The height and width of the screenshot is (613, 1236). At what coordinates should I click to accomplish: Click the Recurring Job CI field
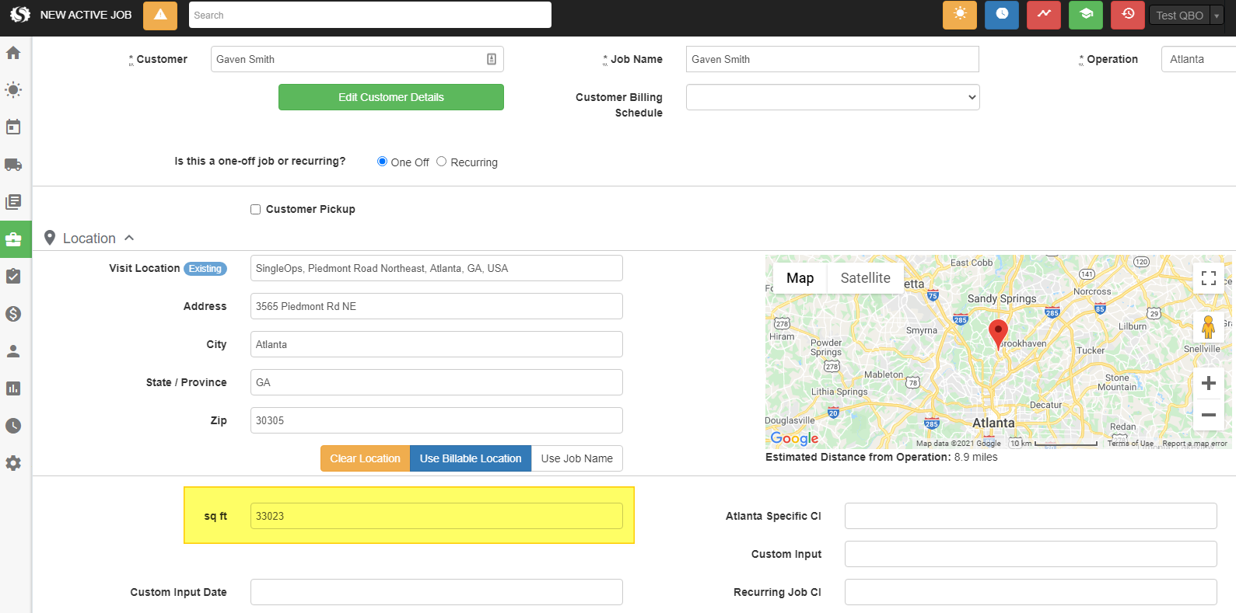click(x=1031, y=592)
